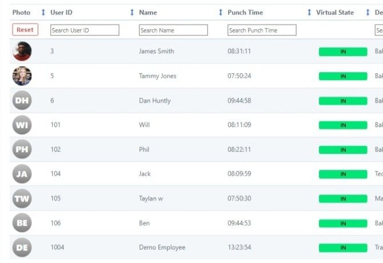Sort by the Virtual State column arrow
Viewport: 383px width, 263px height.
[x=368, y=12]
